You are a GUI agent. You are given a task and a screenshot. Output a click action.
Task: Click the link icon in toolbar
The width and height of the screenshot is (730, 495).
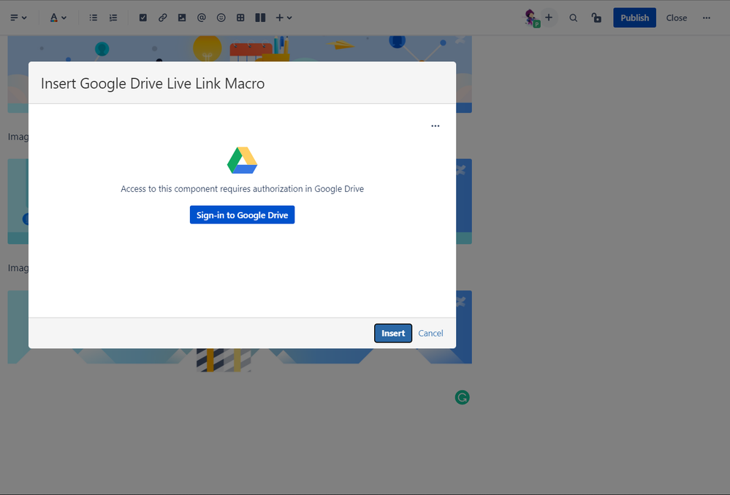tap(162, 18)
